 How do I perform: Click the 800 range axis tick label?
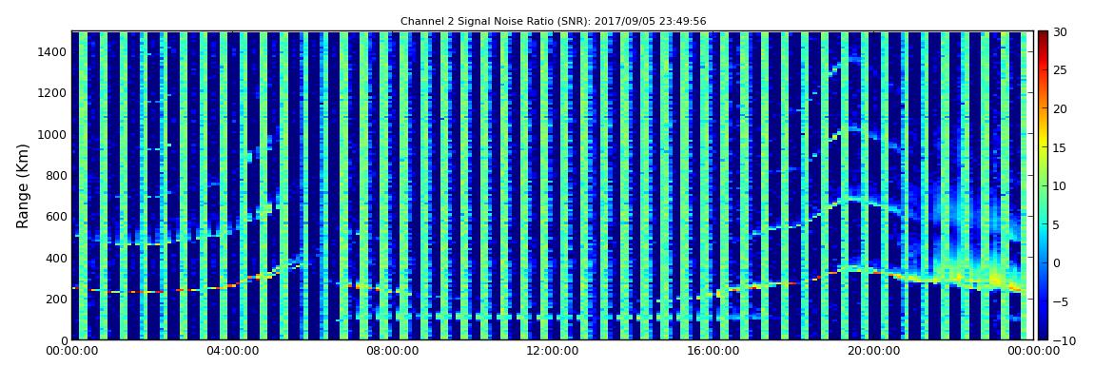click(x=57, y=176)
